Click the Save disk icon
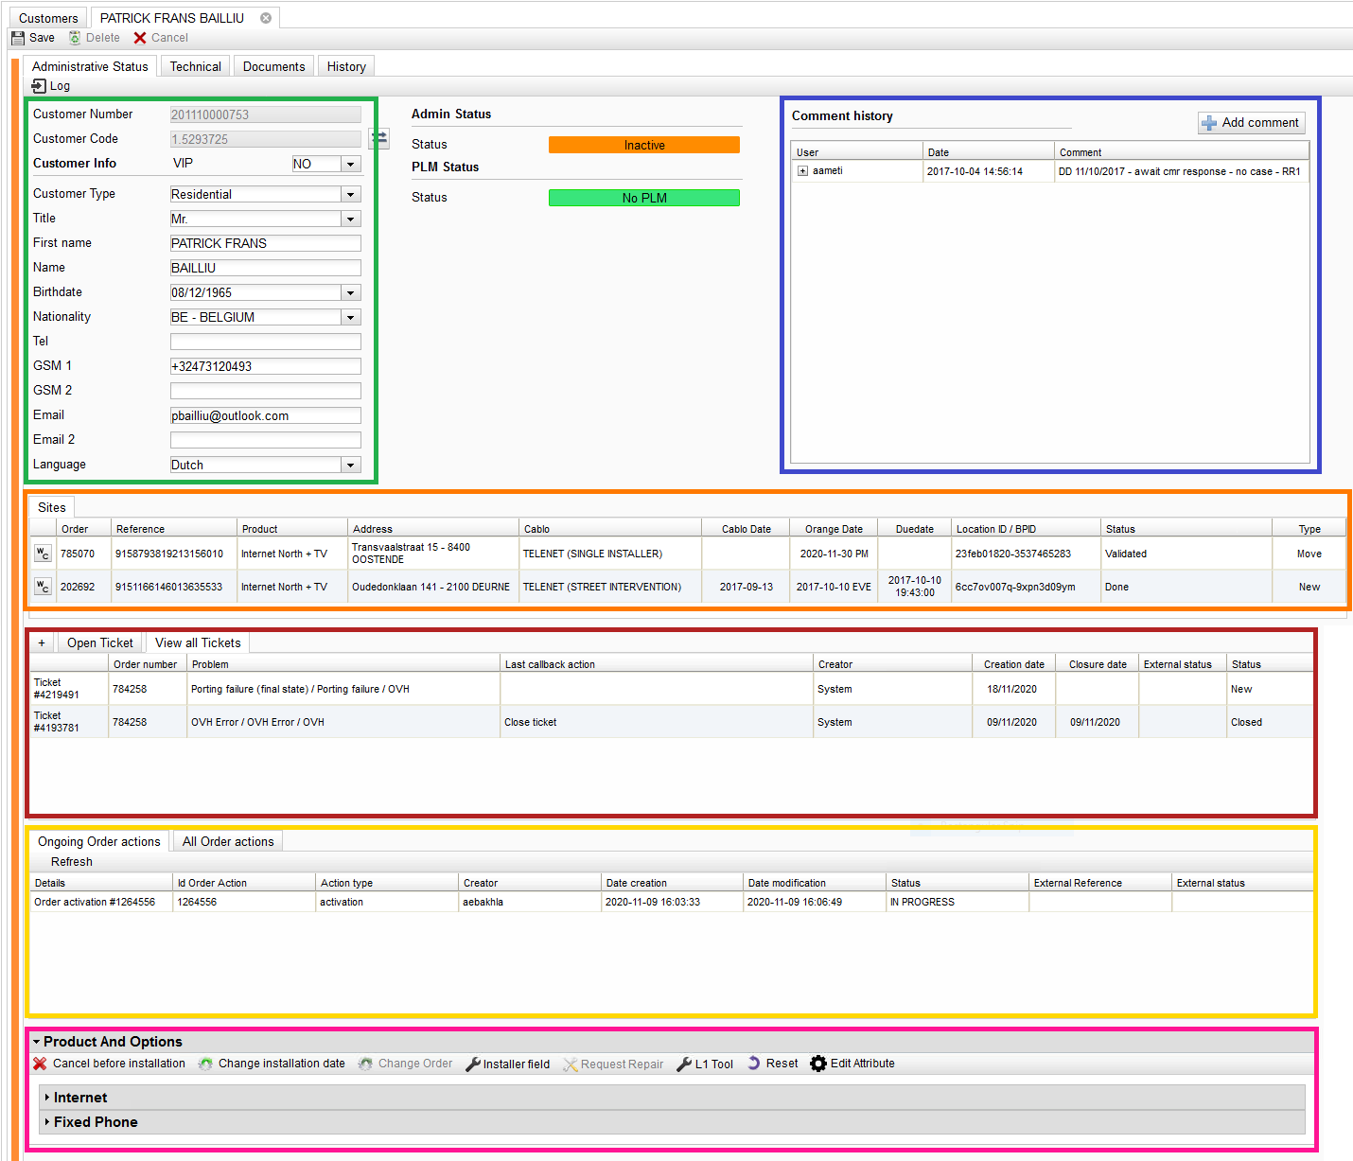The width and height of the screenshot is (1353, 1161). point(18,38)
